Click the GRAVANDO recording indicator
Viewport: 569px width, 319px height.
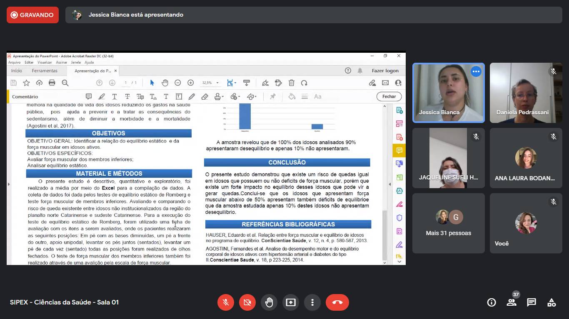(x=32, y=15)
